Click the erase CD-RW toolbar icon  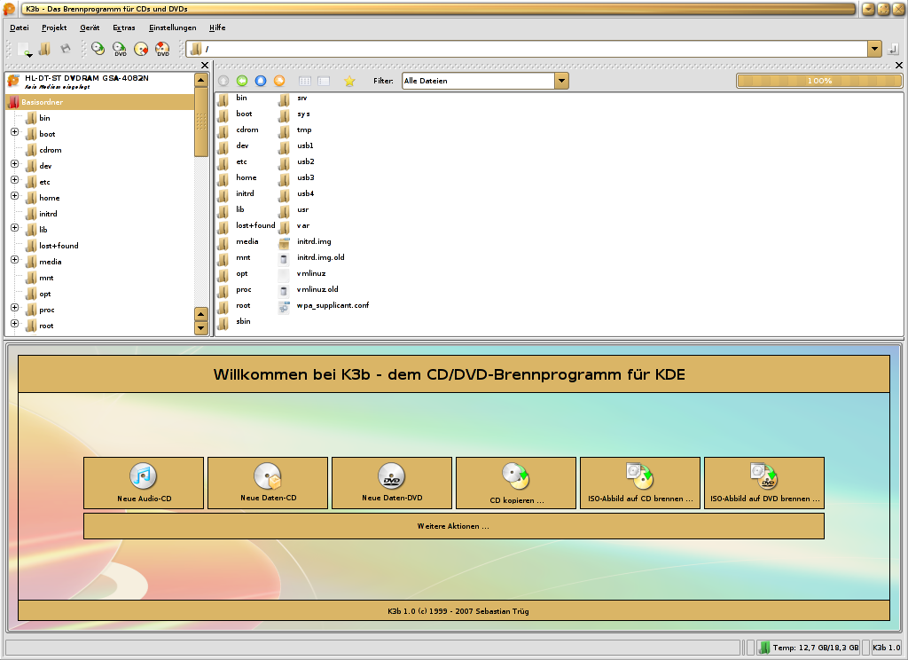141,49
